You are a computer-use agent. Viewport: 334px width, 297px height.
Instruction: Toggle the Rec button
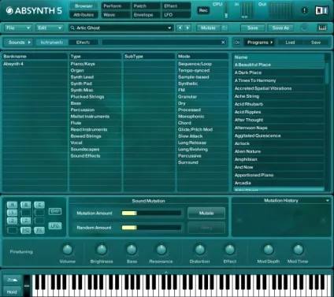(203, 10)
